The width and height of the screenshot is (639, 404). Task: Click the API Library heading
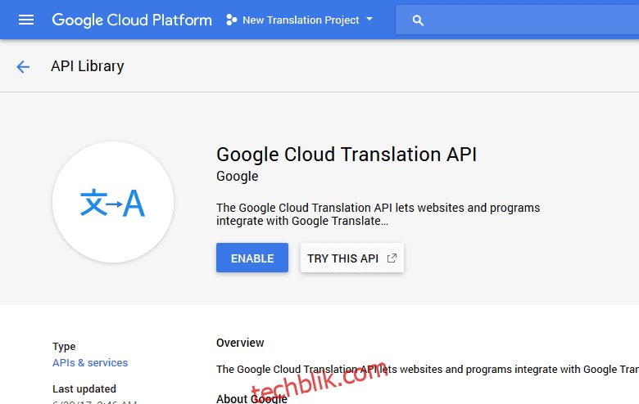(87, 66)
